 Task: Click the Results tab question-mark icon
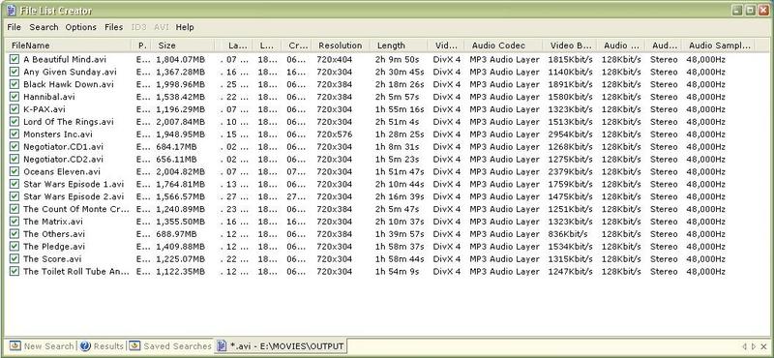click(85, 345)
